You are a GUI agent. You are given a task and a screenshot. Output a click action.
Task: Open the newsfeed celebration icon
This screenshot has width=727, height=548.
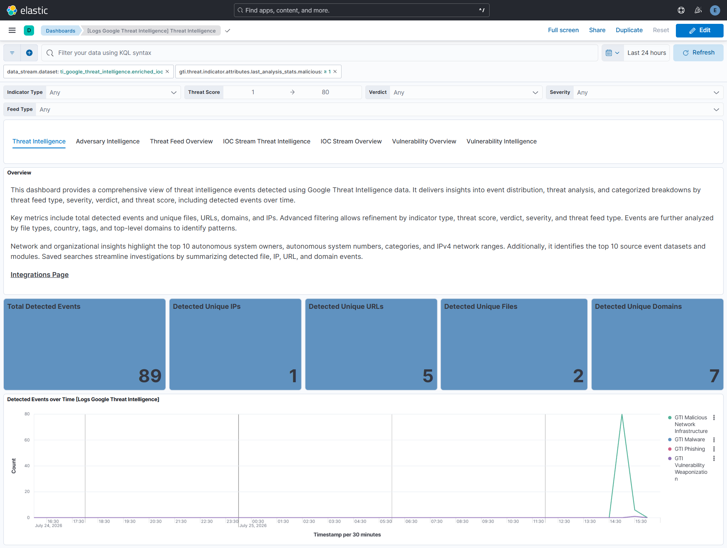point(698,10)
